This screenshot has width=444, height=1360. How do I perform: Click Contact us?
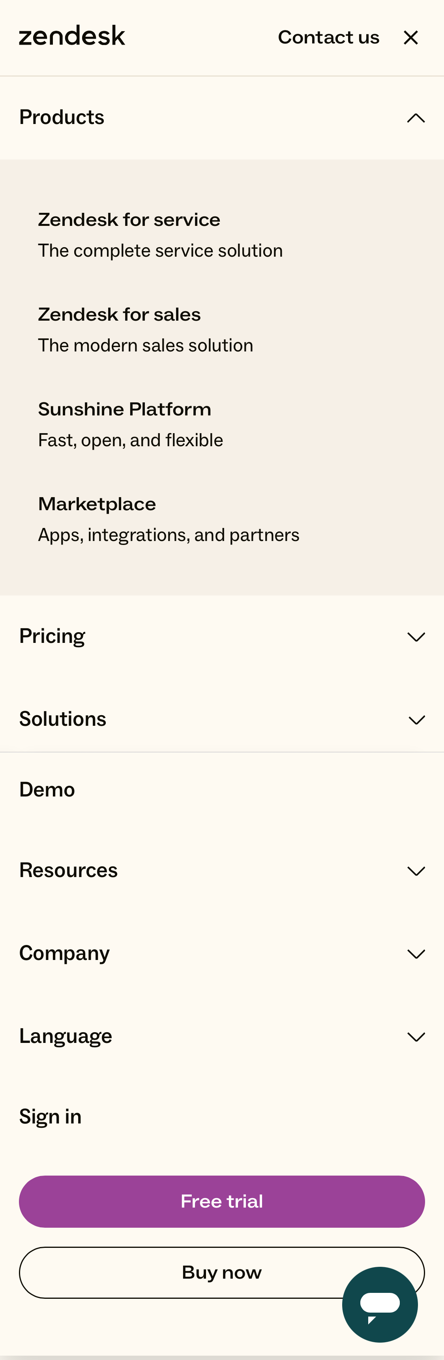tap(328, 37)
